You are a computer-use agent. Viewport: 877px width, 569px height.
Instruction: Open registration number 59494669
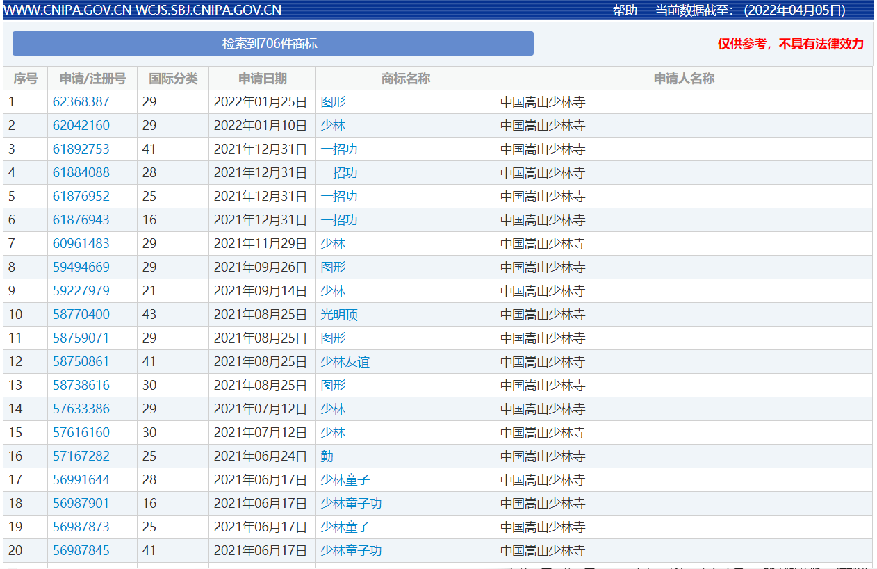coord(81,267)
